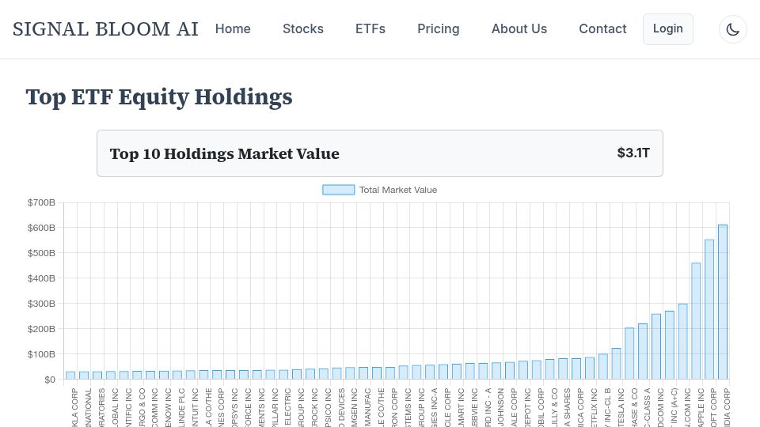The width and height of the screenshot is (760, 427).
Task: Click the Total Market Value legend swatch
Action: [x=338, y=190]
